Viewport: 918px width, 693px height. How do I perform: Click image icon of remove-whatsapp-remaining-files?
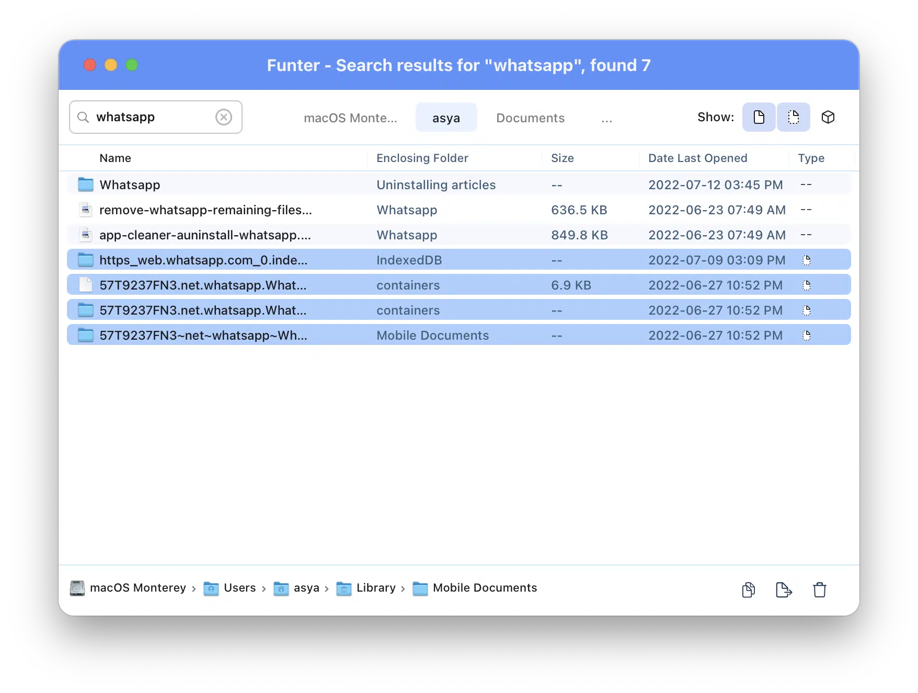[86, 210]
